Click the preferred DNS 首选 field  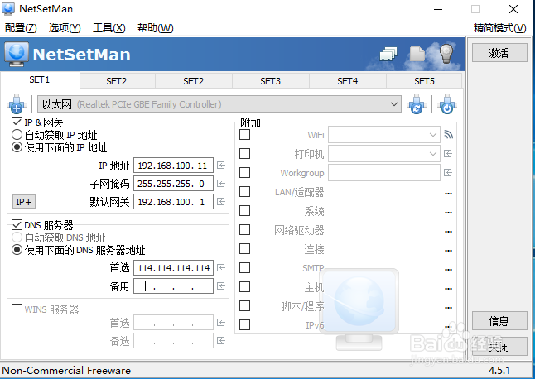click(x=173, y=267)
